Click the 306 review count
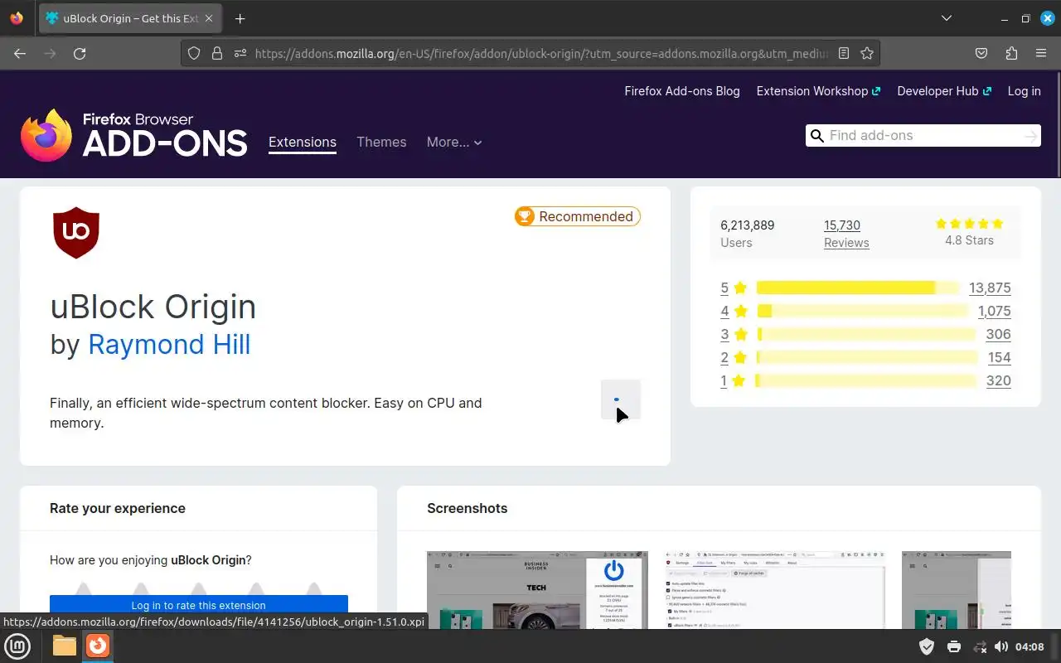 tap(998, 334)
